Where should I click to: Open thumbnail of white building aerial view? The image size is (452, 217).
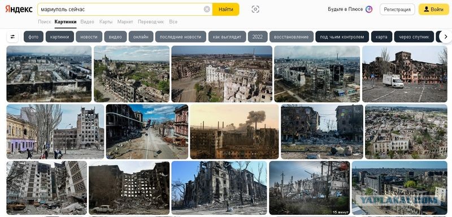pyautogui.click(x=221, y=74)
